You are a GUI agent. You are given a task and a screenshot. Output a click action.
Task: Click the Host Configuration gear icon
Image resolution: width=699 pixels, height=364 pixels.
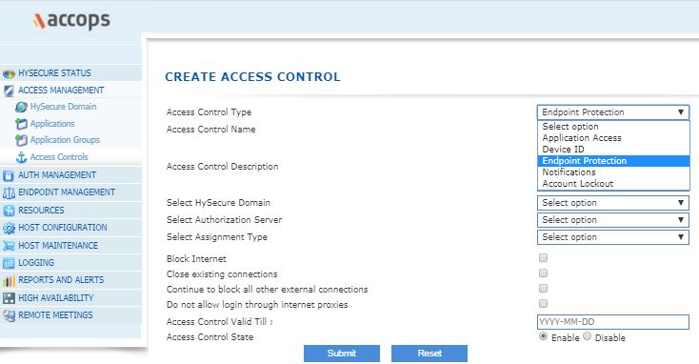tap(9, 228)
